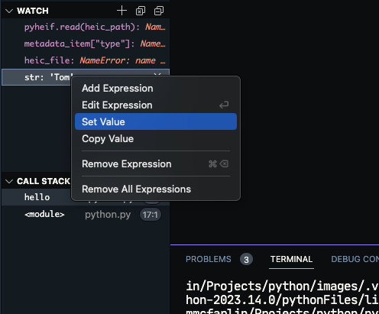Click the Collapse All icon in header
The height and width of the screenshot is (314, 379).
click(159, 11)
